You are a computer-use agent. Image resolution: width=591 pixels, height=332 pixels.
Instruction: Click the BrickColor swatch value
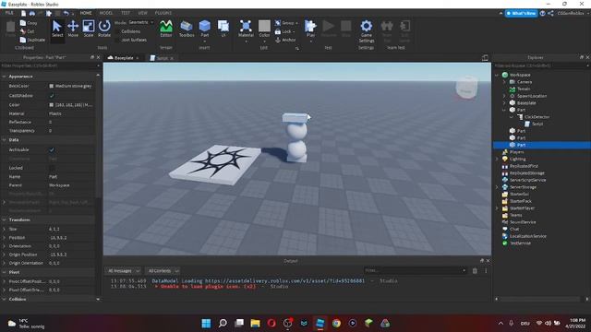coord(52,86)
